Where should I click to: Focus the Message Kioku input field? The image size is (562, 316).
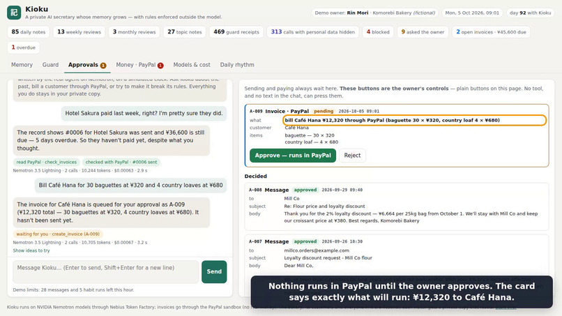tap(106, 271)
